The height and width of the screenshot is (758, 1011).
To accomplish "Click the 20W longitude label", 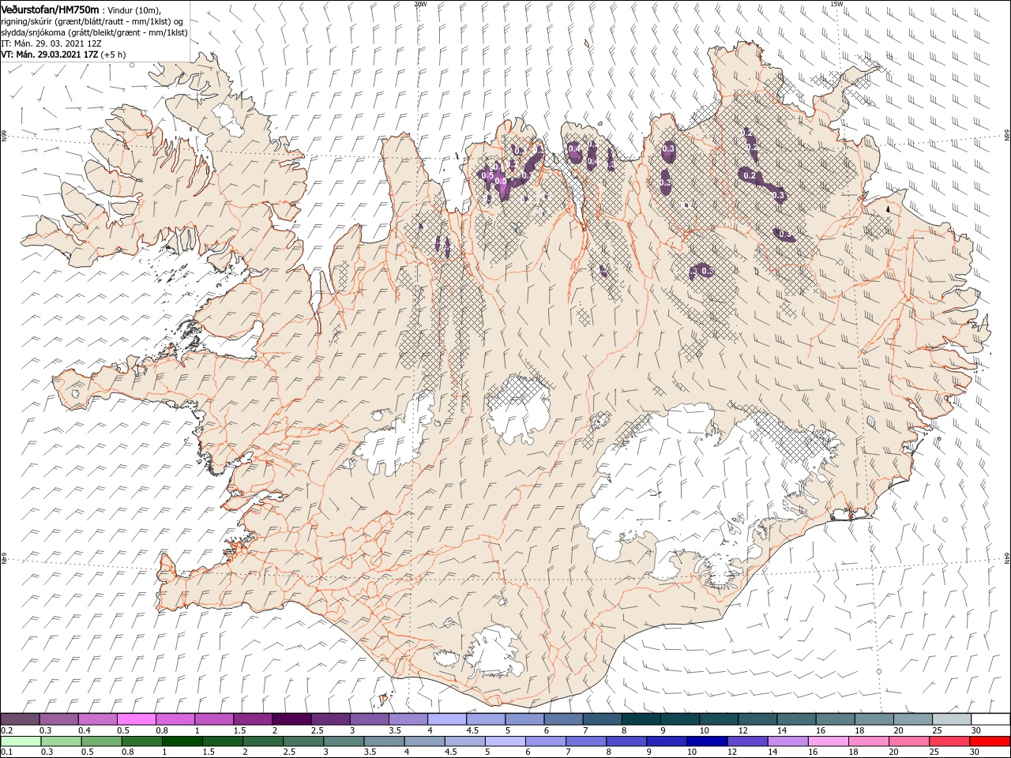I will 420,4.
